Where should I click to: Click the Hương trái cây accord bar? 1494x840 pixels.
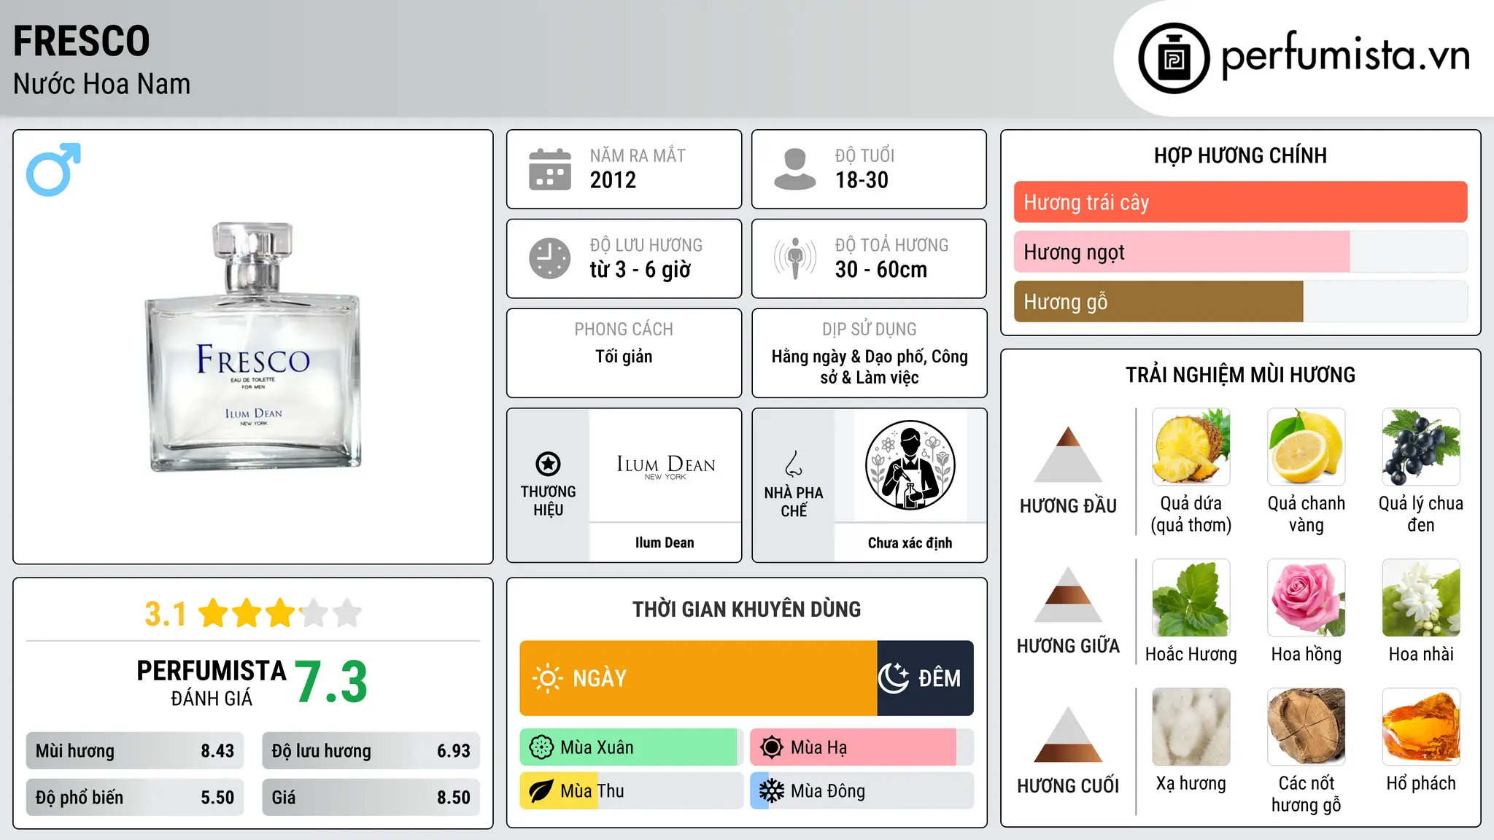click(x=1240, y=202)
